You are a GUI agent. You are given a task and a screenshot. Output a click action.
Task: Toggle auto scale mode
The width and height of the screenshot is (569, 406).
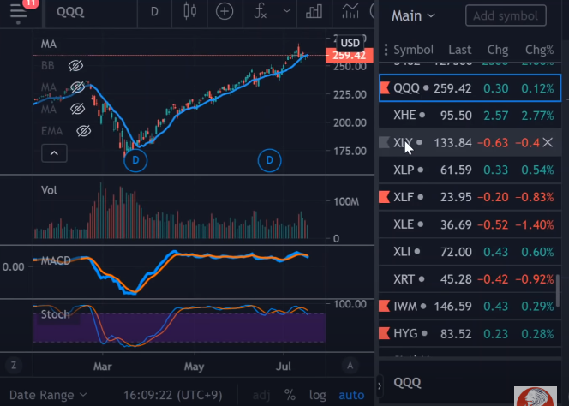(351, 395)
